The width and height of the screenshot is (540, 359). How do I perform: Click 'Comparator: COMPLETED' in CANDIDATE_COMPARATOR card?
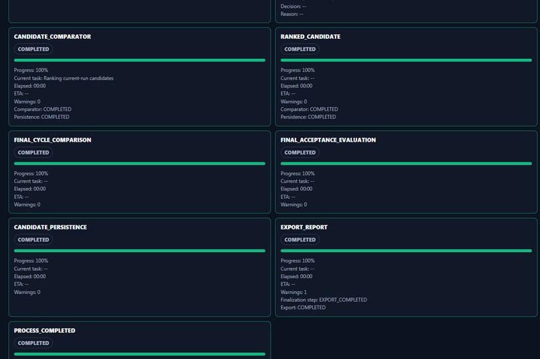pos(43,109)
